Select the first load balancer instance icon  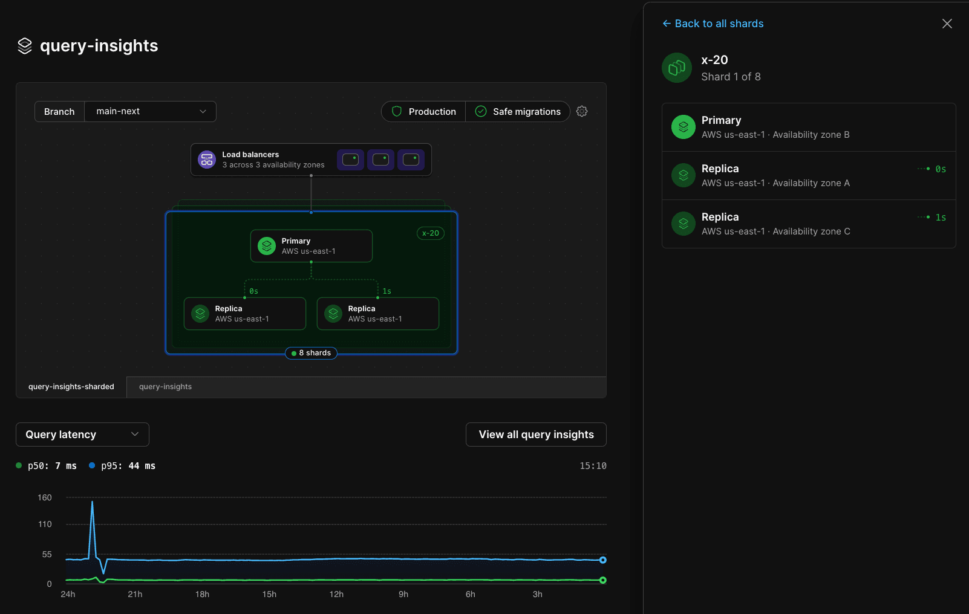pyautogui.click(x=350, y=160)
